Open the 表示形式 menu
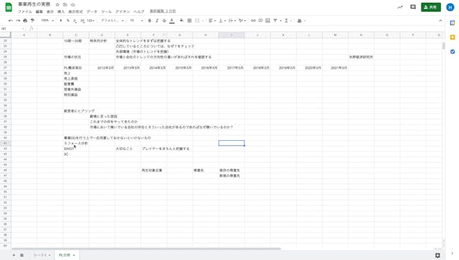The width and height of the screenshot is (459, 260). click(76, 12)
